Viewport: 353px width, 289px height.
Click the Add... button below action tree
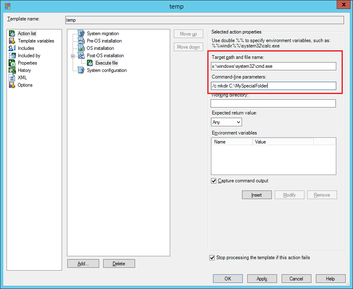coord(83,264)
